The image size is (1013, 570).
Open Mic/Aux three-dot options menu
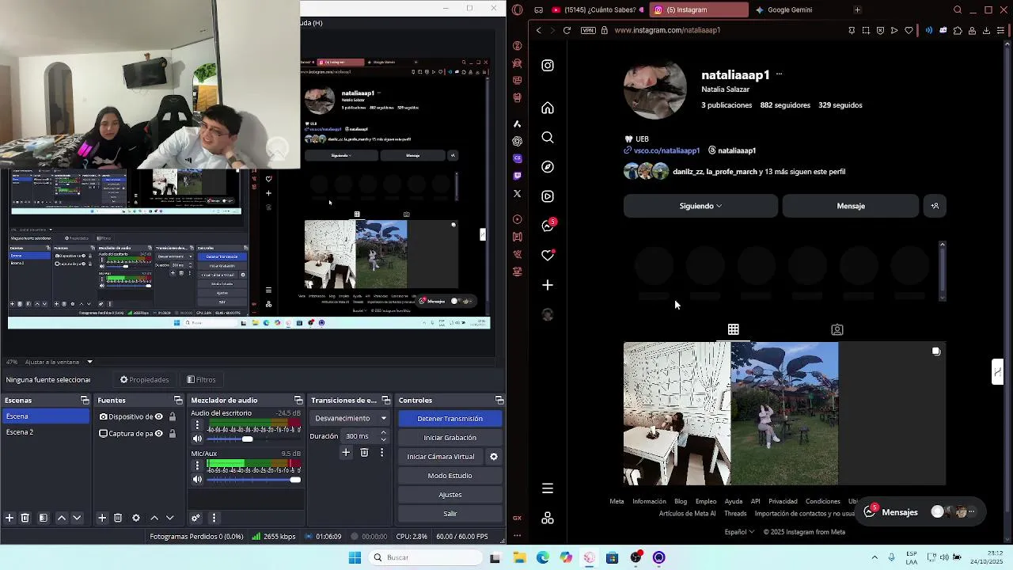(x=198, y=465)
